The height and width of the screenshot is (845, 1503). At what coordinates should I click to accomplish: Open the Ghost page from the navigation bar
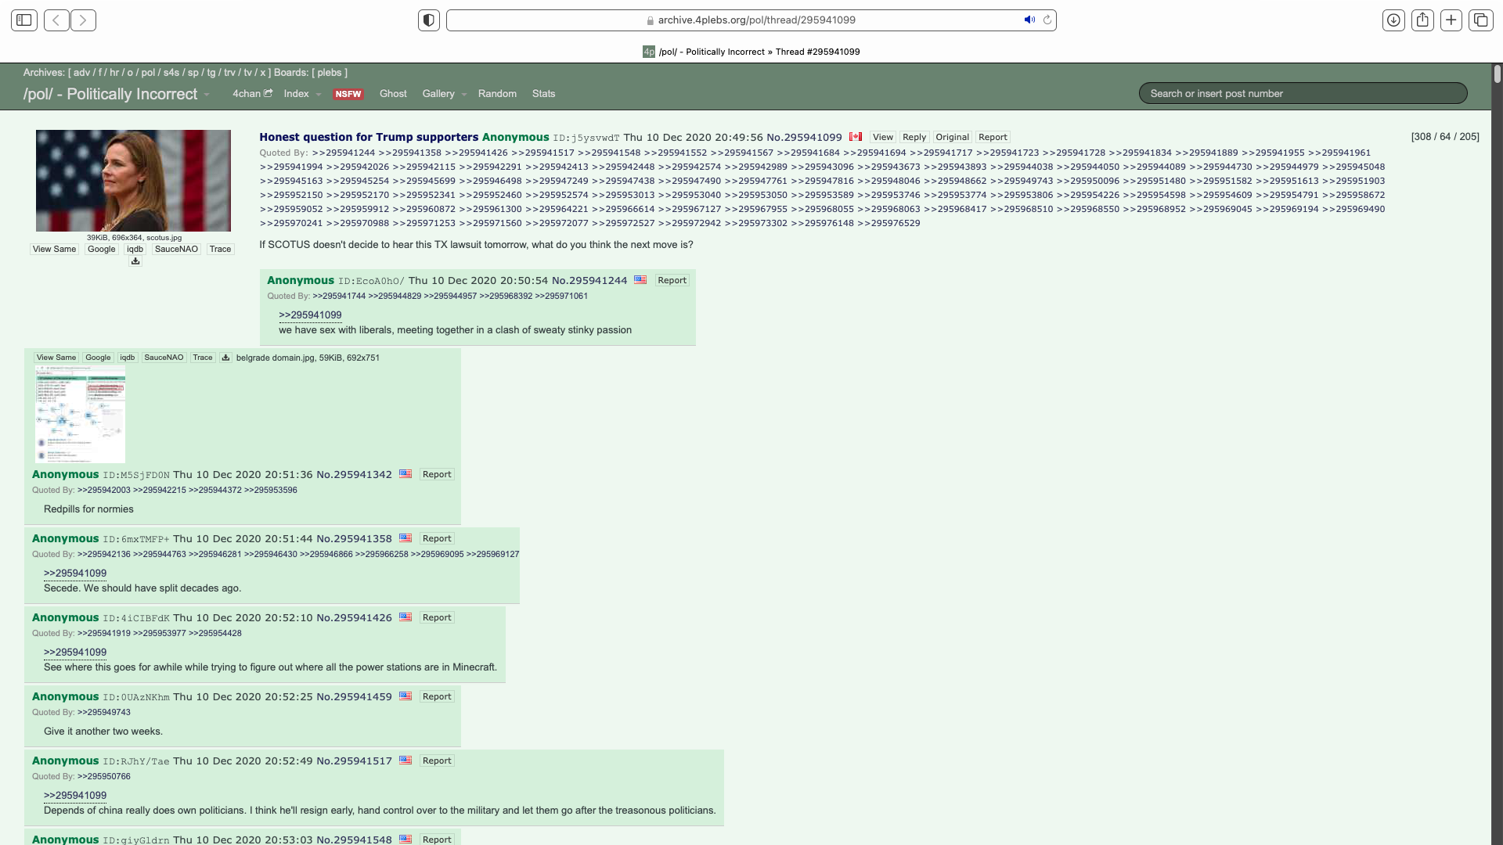click(x=393, y=94)
